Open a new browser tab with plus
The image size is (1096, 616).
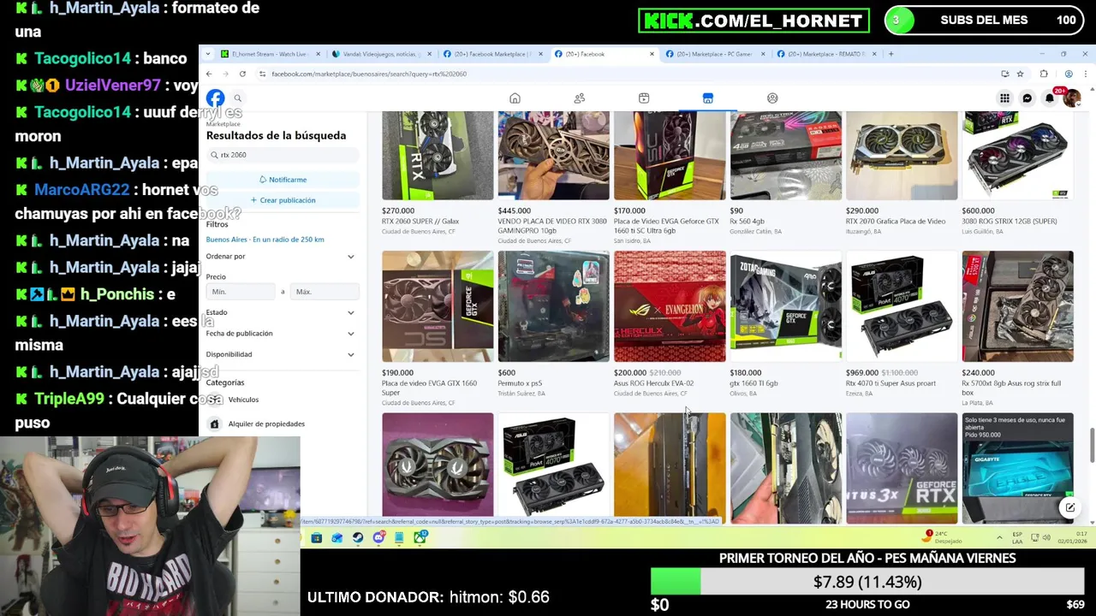(891, 54)
